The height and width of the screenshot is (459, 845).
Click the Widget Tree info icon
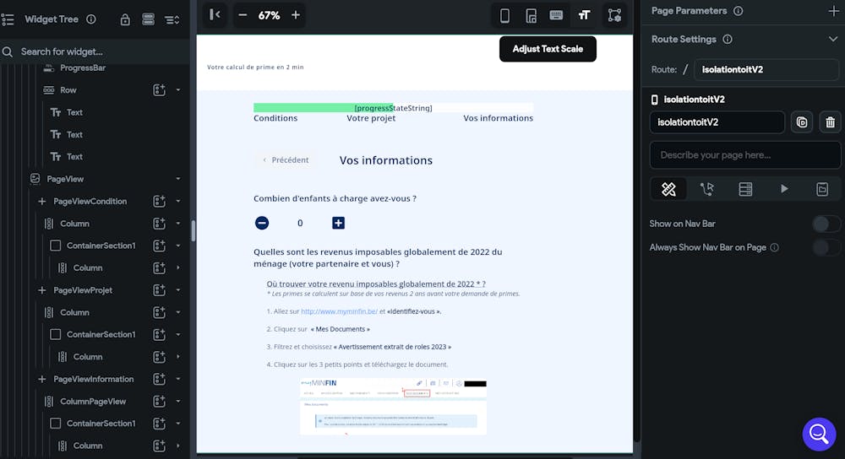coord(91,19)
